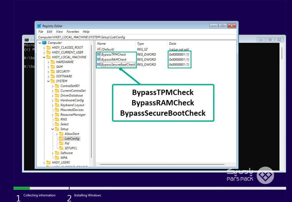The width and height of the screenshot is (292, 202).
Task: Click the BypassSecureBootCheck DWORD icon
Action: pyautogui.click(x=99, y=65)
